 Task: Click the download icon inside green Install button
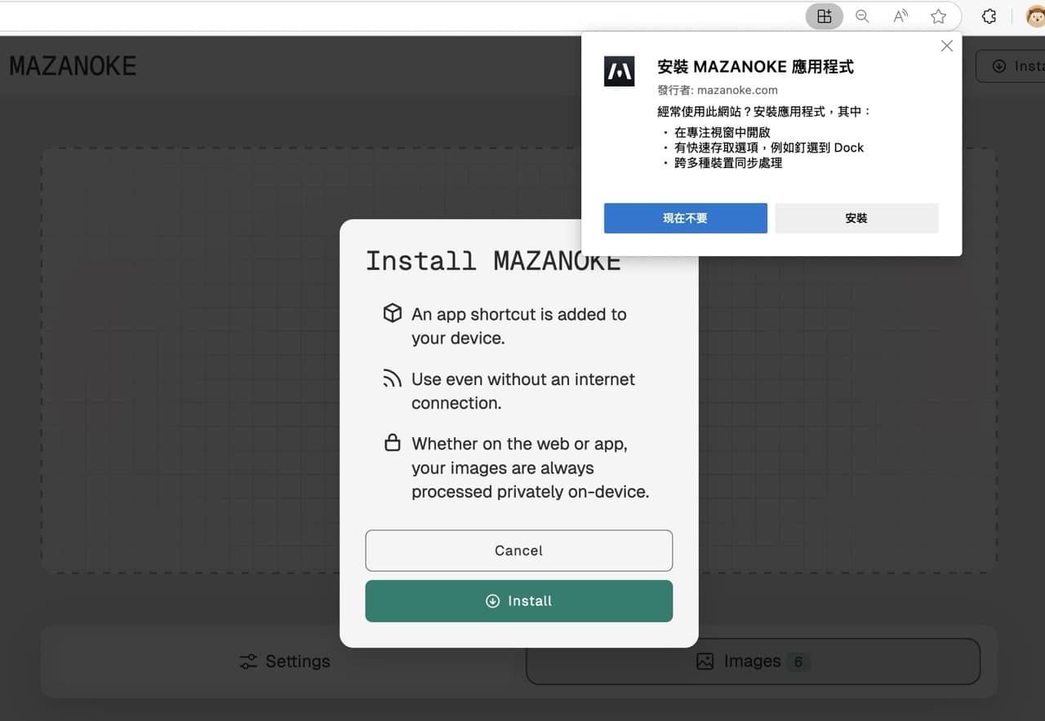point(492,601)
